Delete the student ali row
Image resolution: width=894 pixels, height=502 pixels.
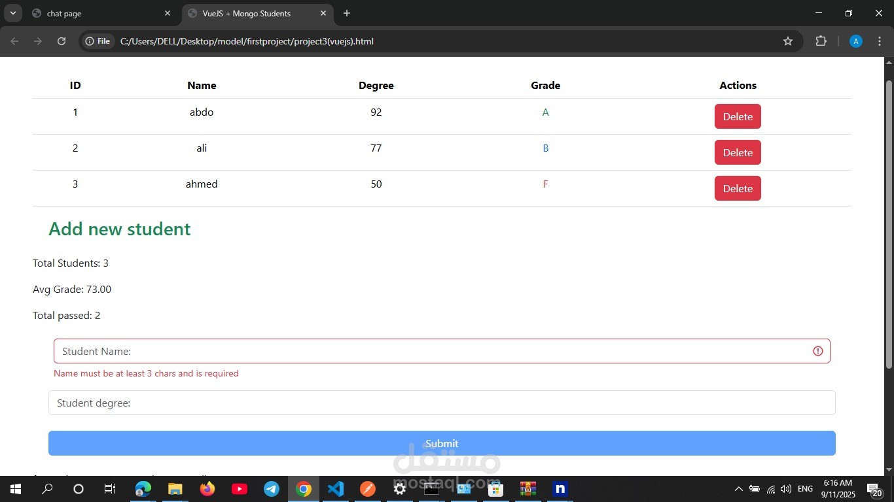(x=738, y=152)
